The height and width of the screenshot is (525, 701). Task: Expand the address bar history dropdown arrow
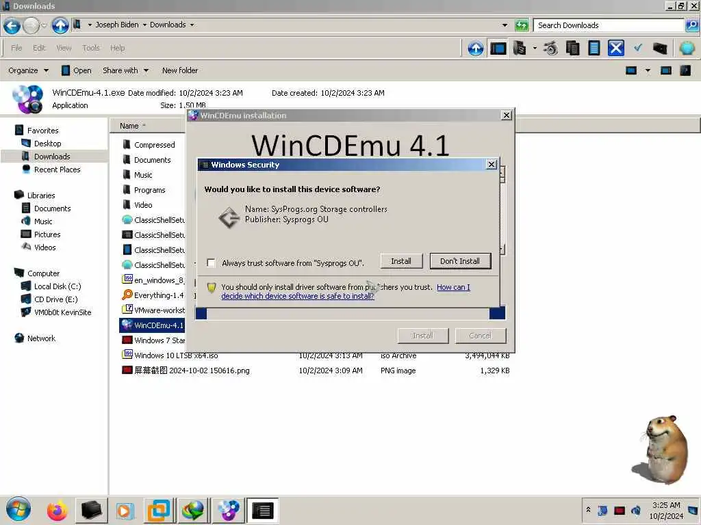[x=505, y=25]
